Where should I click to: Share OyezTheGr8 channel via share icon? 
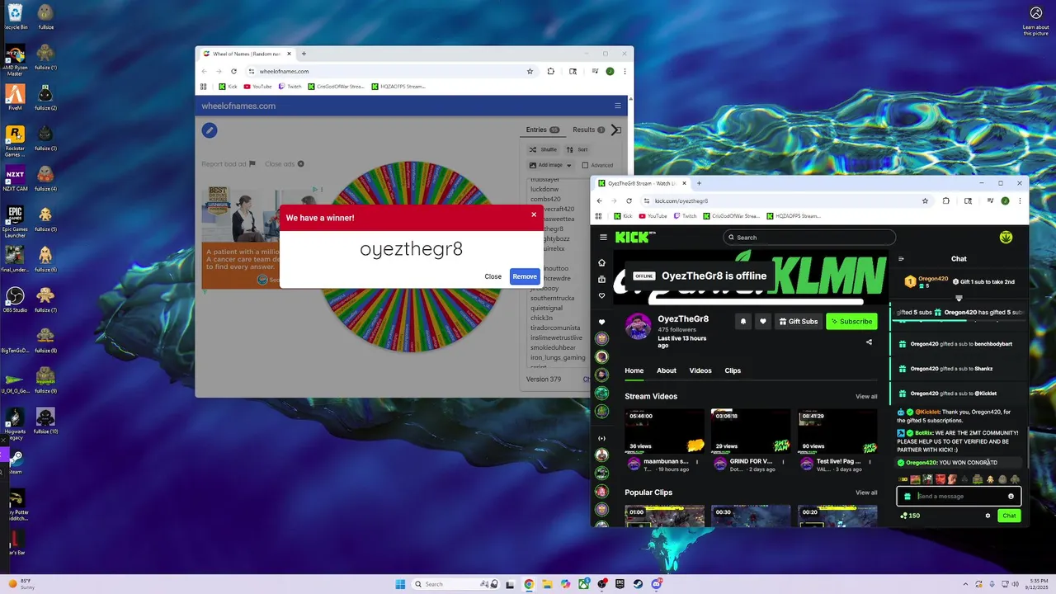(869, 342)
